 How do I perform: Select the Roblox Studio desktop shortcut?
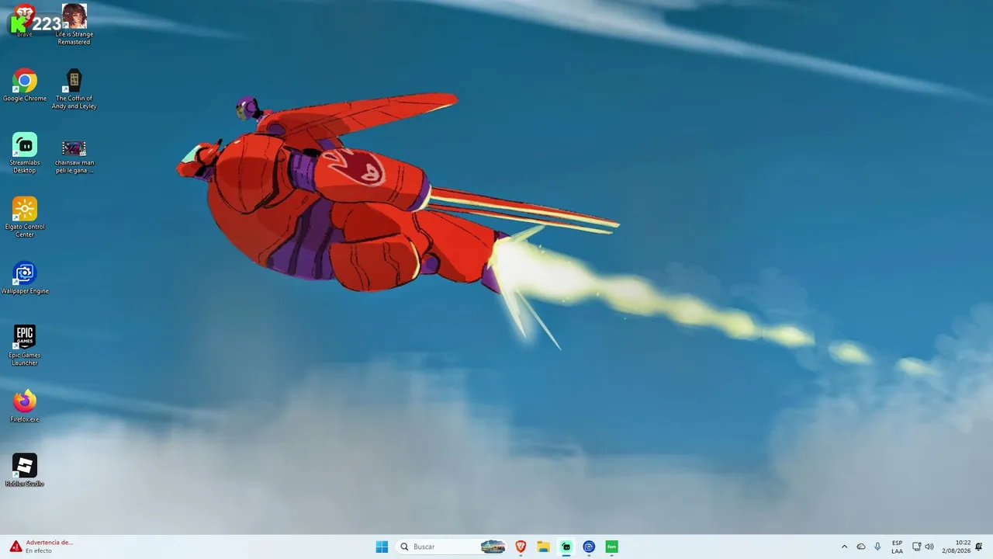pos(25,470)
